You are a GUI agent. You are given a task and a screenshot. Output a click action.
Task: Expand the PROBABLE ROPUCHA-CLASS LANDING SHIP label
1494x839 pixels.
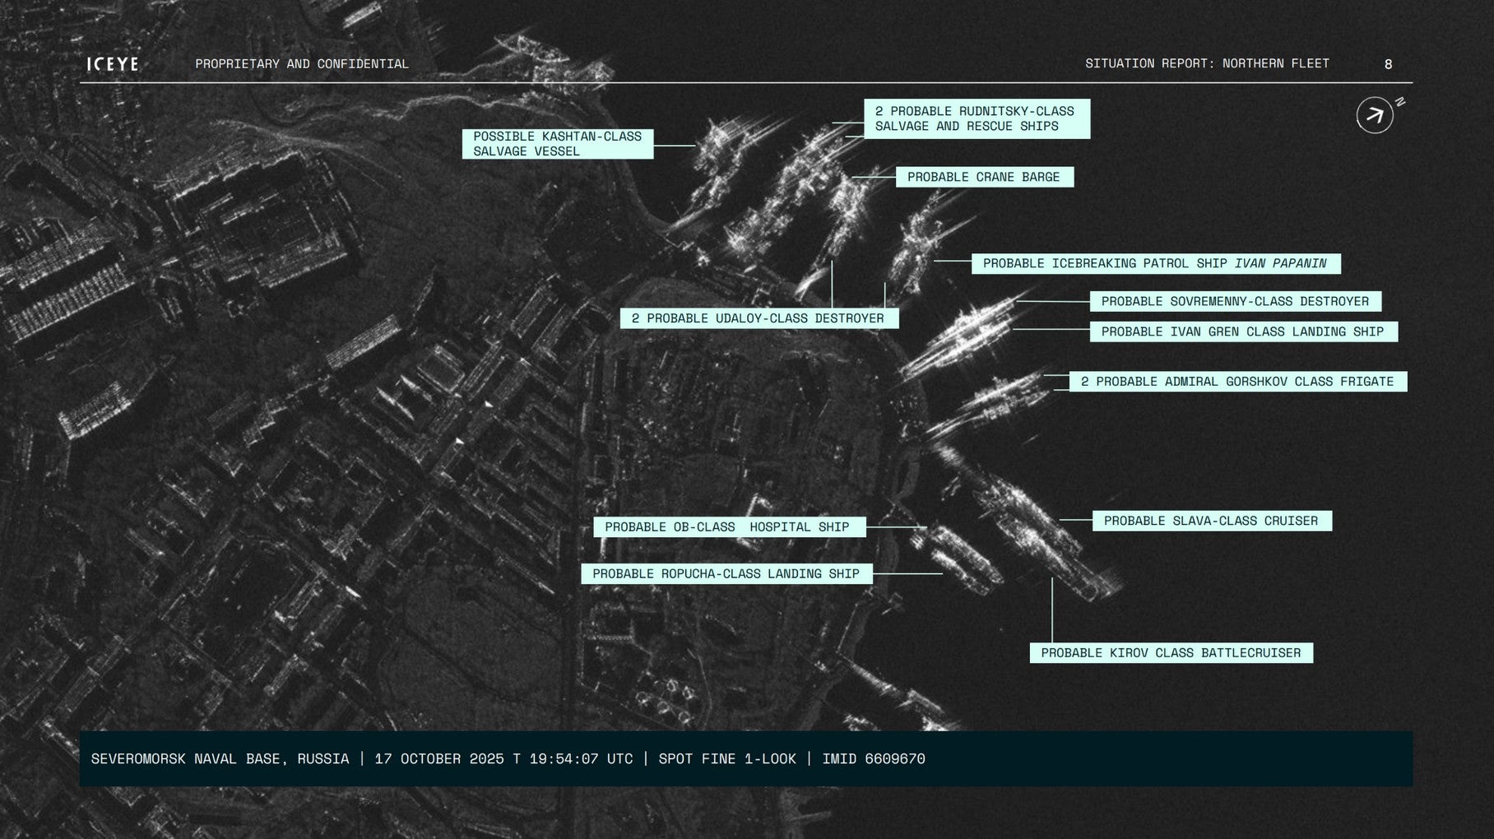coord(726,573)
